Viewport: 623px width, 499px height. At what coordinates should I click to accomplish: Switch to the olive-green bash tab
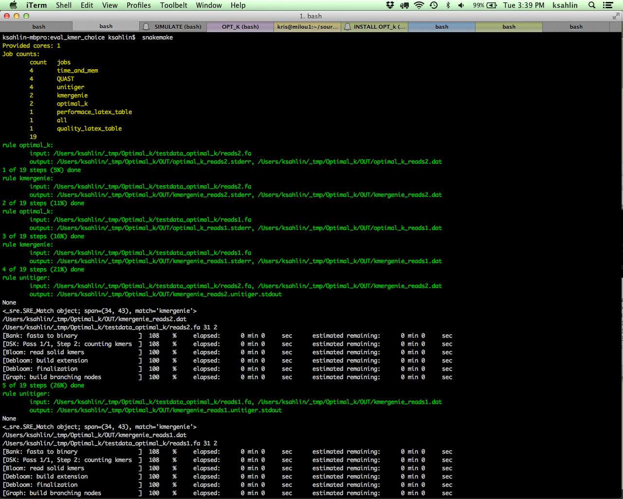(x=509, y=27)
